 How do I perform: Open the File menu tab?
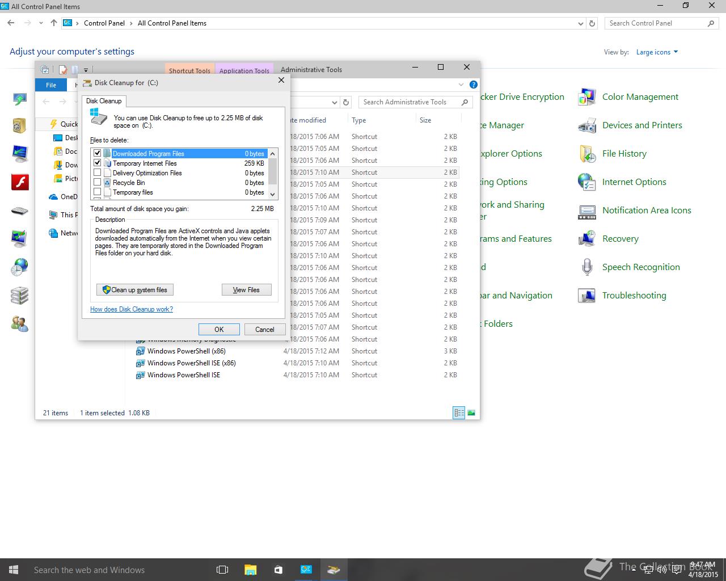(51, 85)
